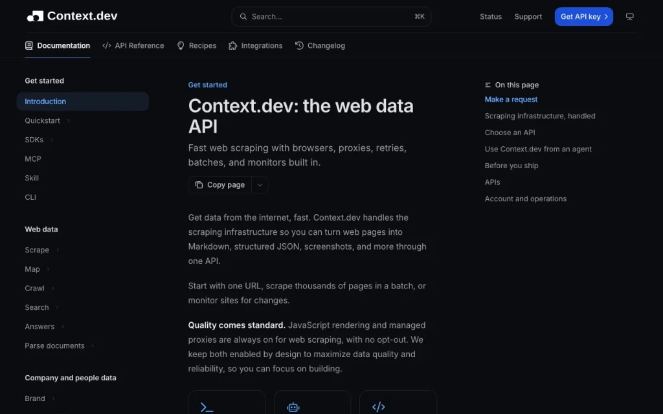Jump to Use Context.dev from an agent
The height and width of the screenshot is (414, 663).
click(538, 149)
